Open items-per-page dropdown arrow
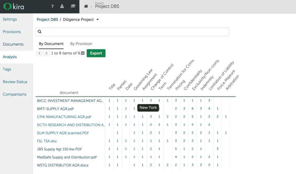 click(x=83, y=53)
